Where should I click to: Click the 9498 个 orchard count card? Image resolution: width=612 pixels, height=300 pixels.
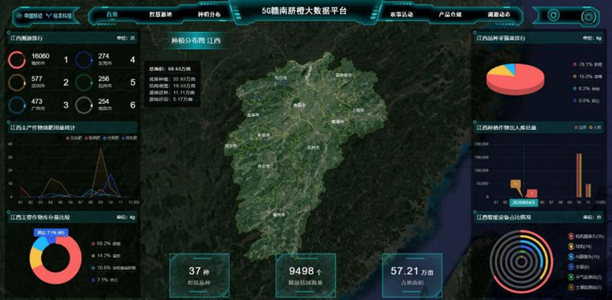pos(305,276)
